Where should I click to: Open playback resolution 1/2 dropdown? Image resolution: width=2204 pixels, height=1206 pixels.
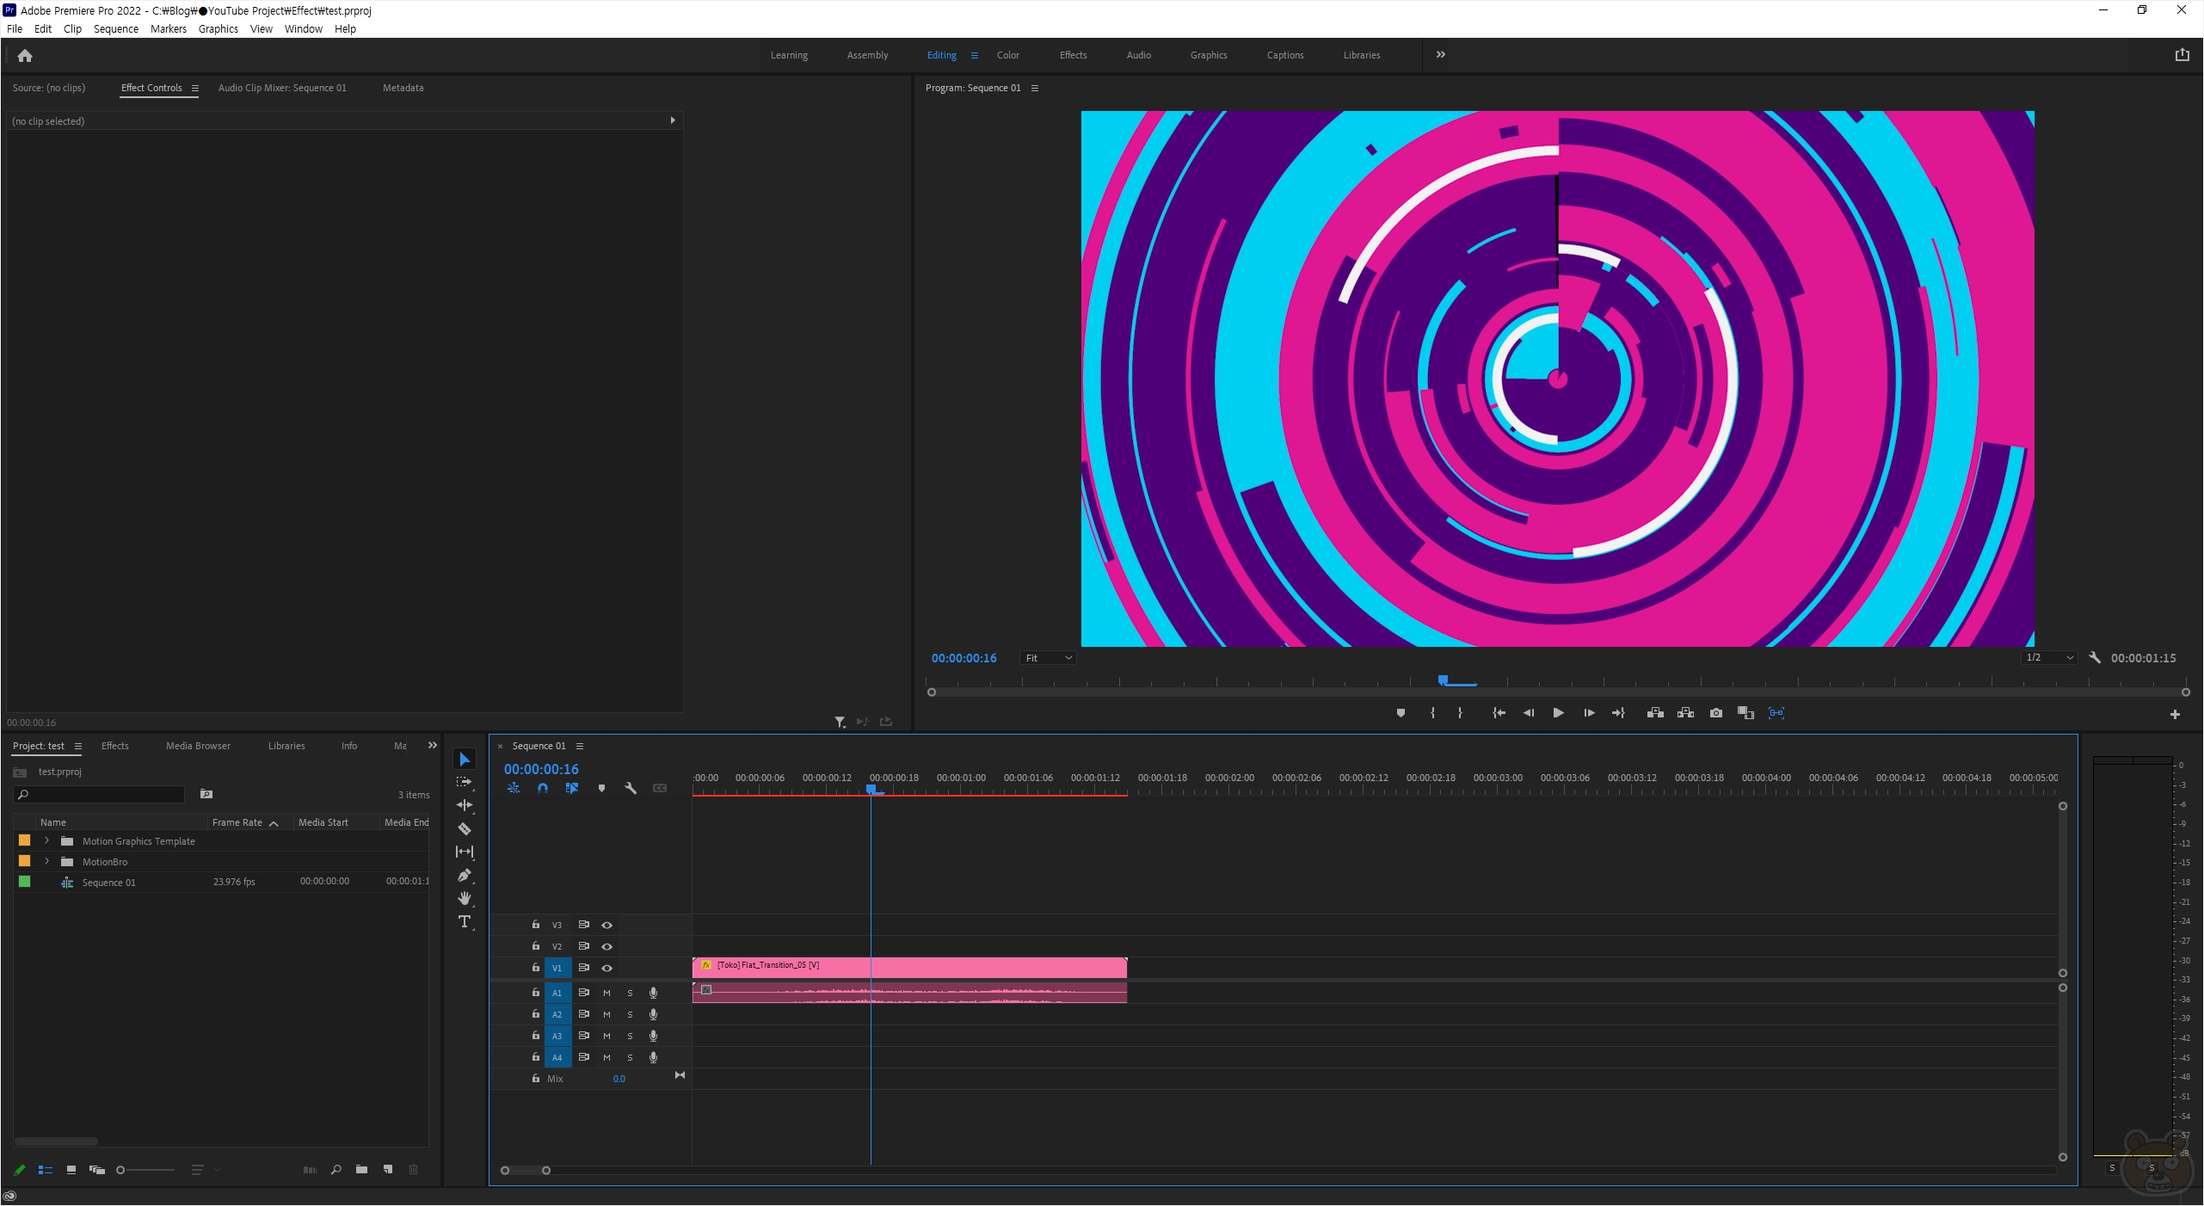click(x=2048, y=658)
